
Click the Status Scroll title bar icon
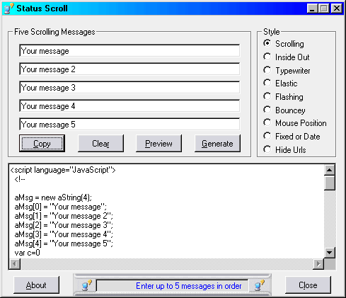[x=8, y=8]
